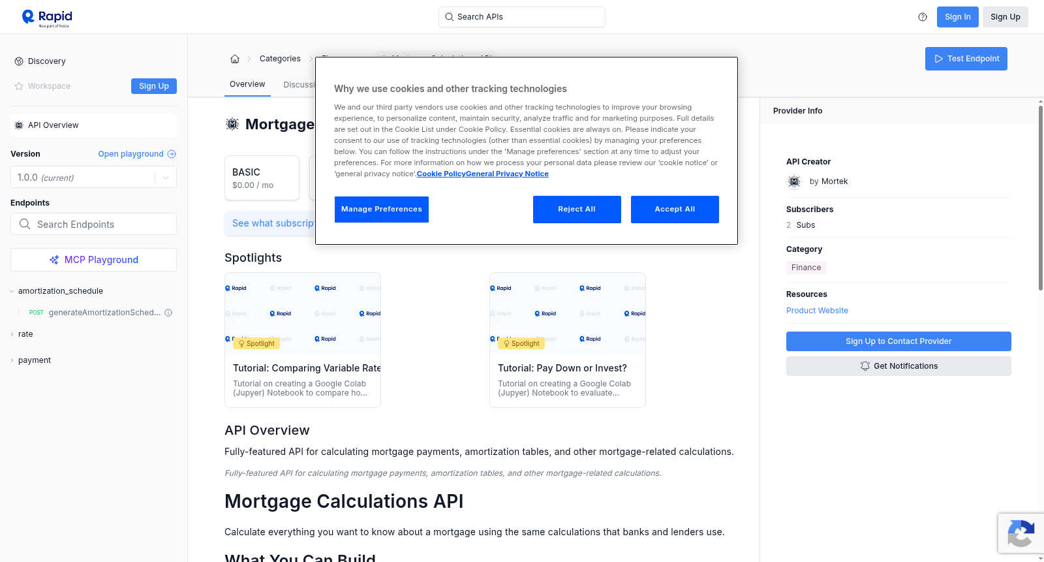This screenshot has width=1044, height=562.
Task: Open the Cookie Policy link
Action: (441, 174)
